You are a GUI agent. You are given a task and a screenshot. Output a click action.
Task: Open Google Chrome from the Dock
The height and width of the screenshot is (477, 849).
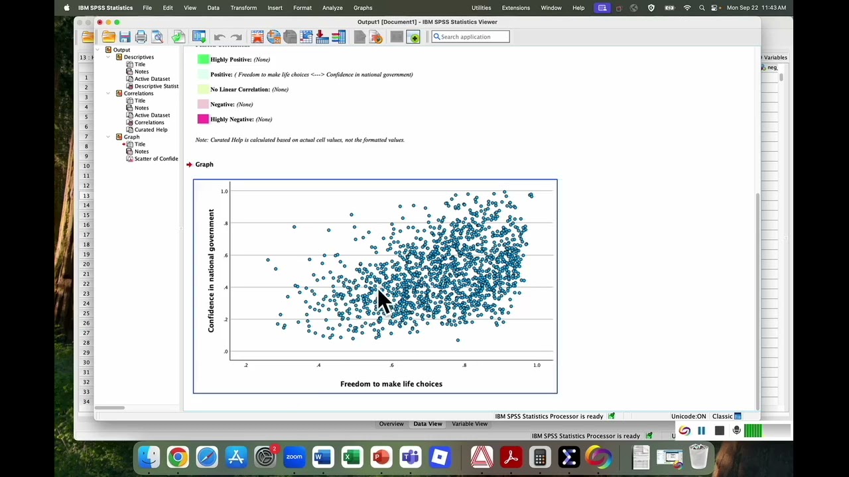coord(178,456)
